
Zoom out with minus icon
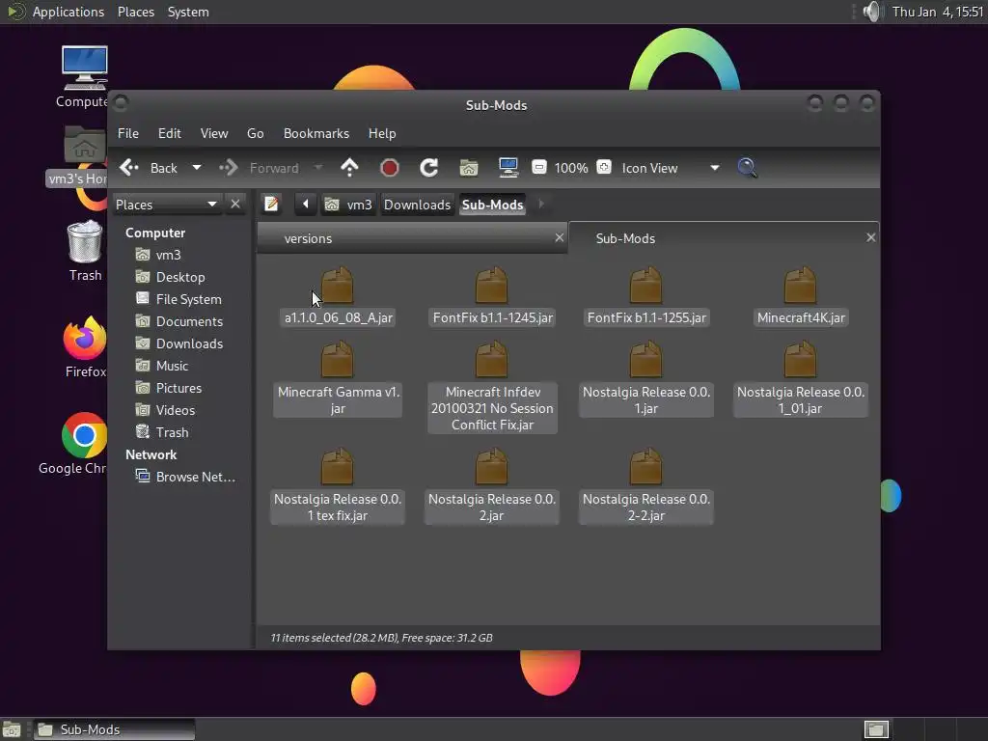538,167
